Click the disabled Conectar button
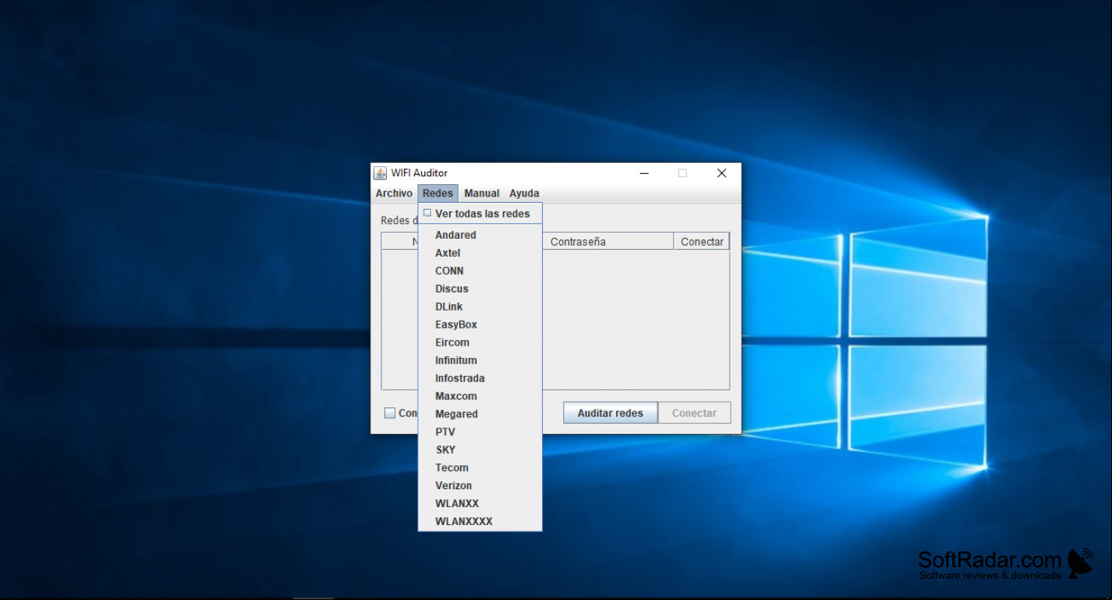The height and width of the screenshot is (600, 1112). coord(694,414)
